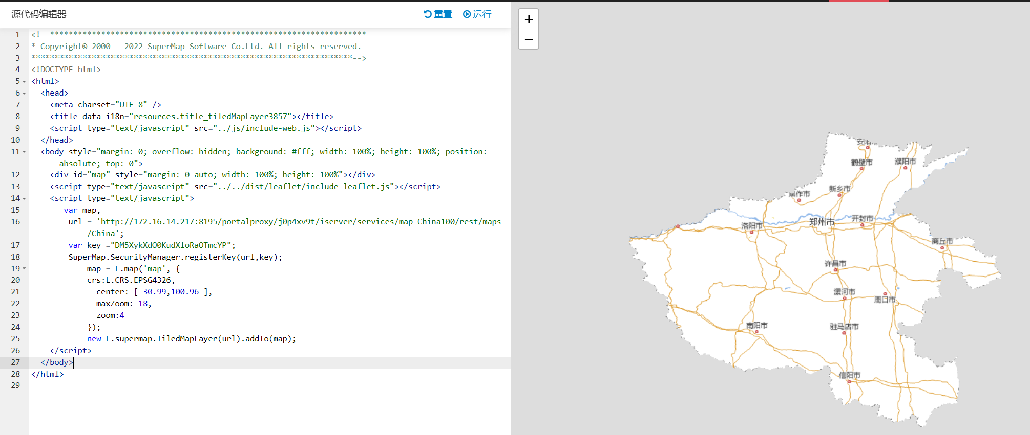Viewport: 1030px width, 435px height.
Task: Click the 周口市 label on the map
Action: point(885,300)
